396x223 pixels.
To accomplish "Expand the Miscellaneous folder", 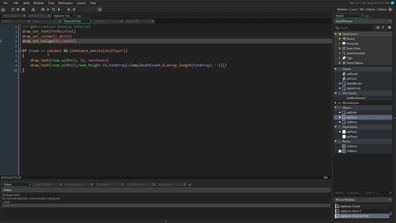I will tap(335, 103).
